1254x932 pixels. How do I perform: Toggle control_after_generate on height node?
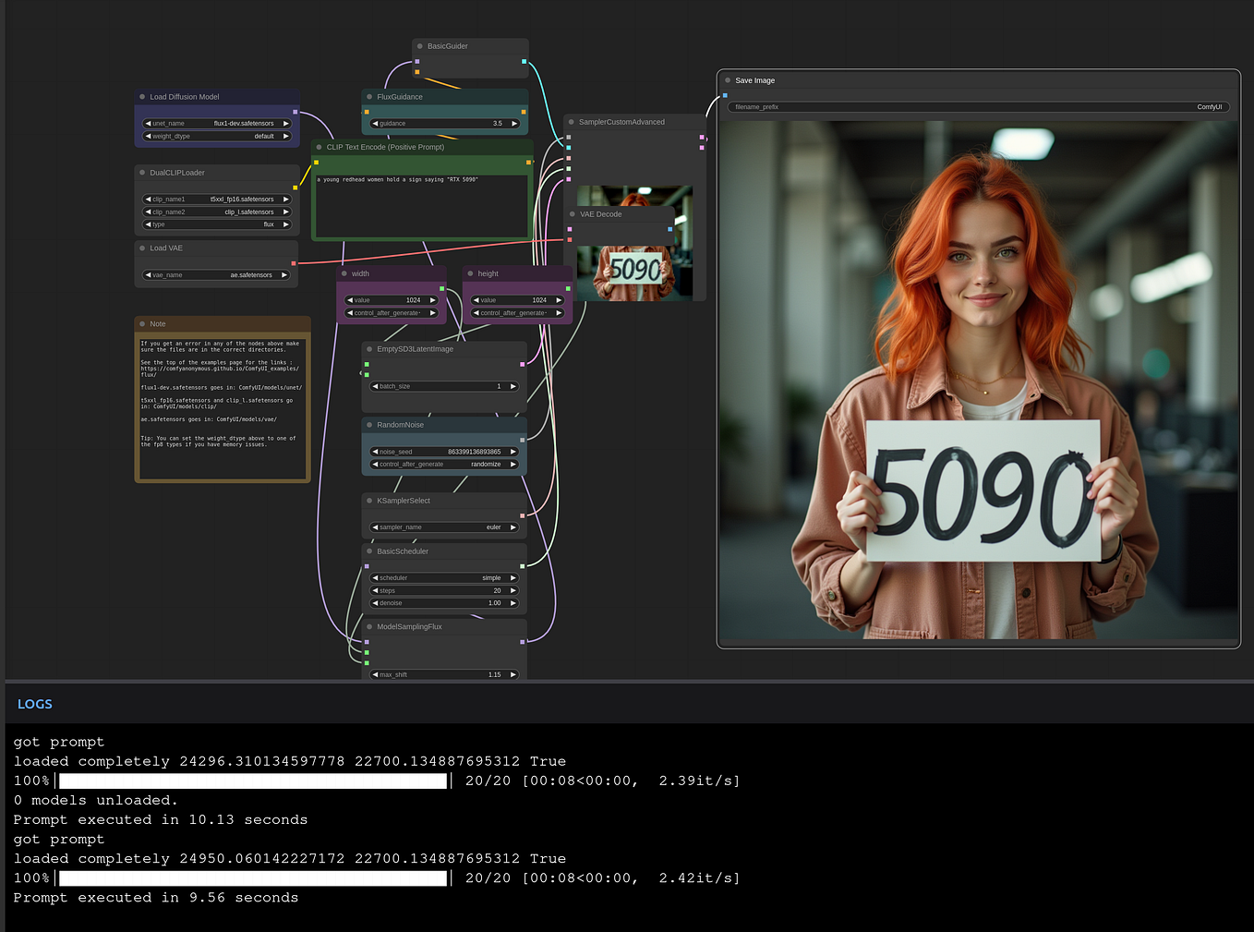tap(517, 312)
